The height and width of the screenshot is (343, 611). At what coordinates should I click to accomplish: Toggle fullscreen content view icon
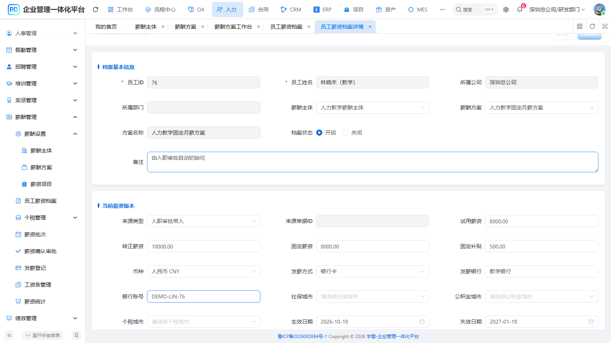(x=605, y=26)
